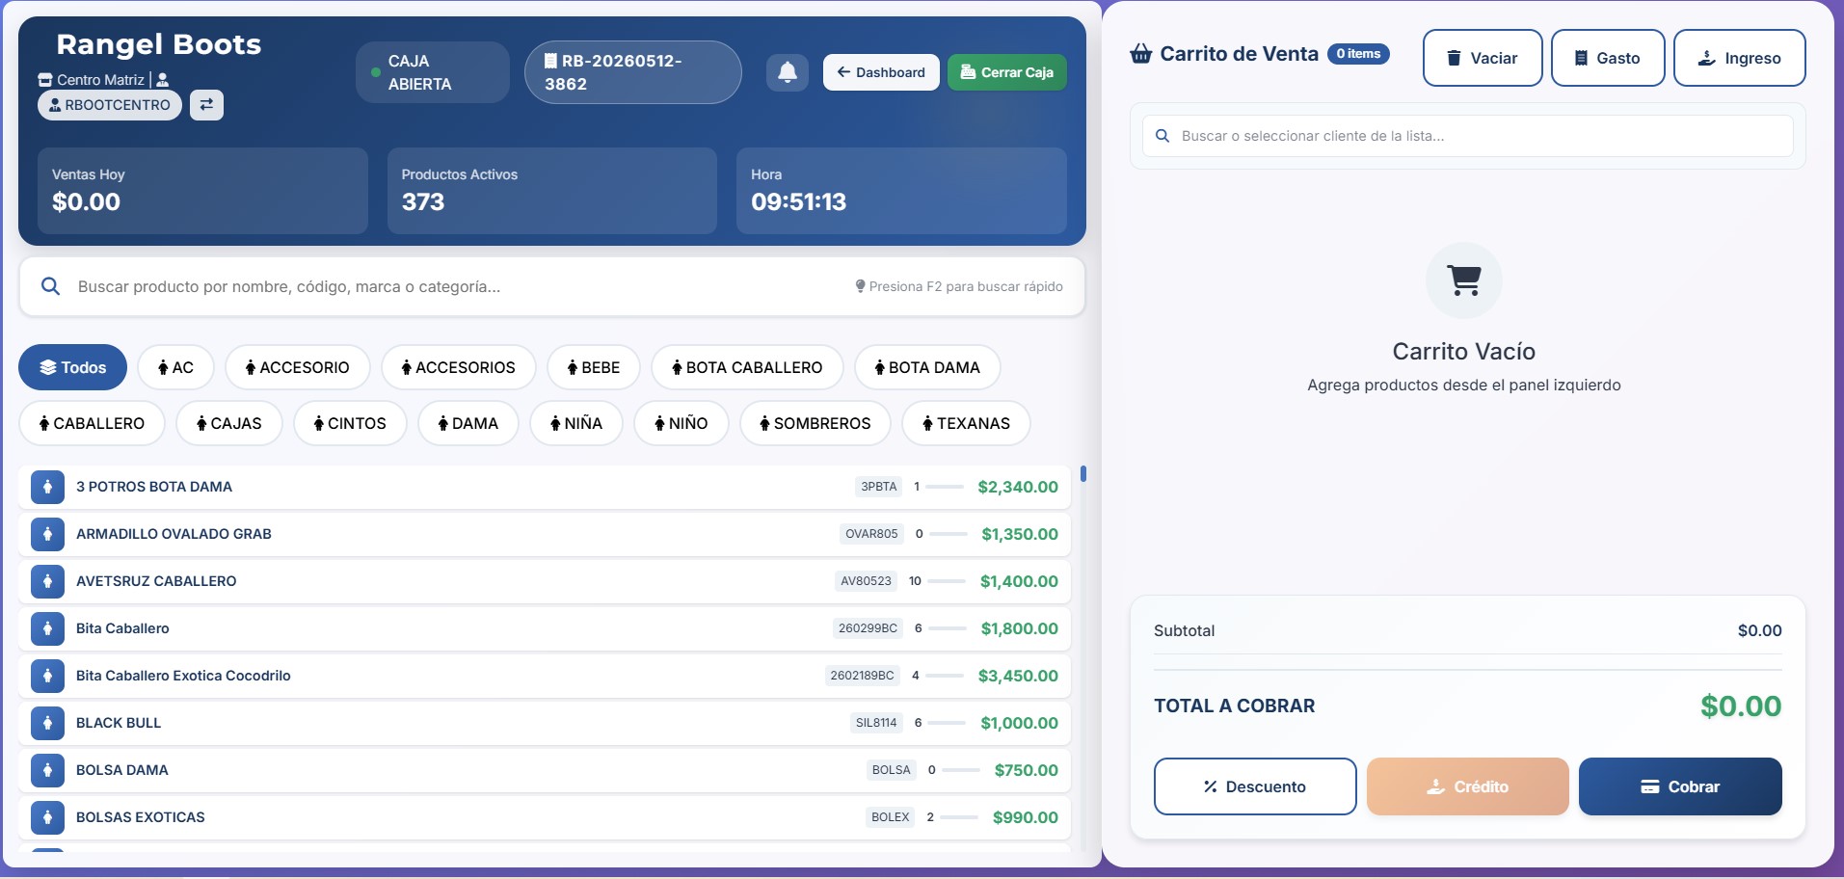Click the product icon of 3 POTROS BOTA DAMA
1844x879 pixels.
[x=47, y=487]
